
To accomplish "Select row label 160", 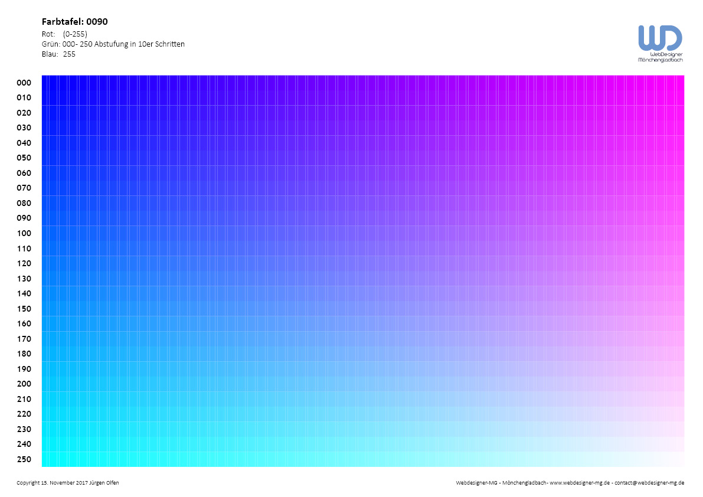I will click(x=24, y=323).
